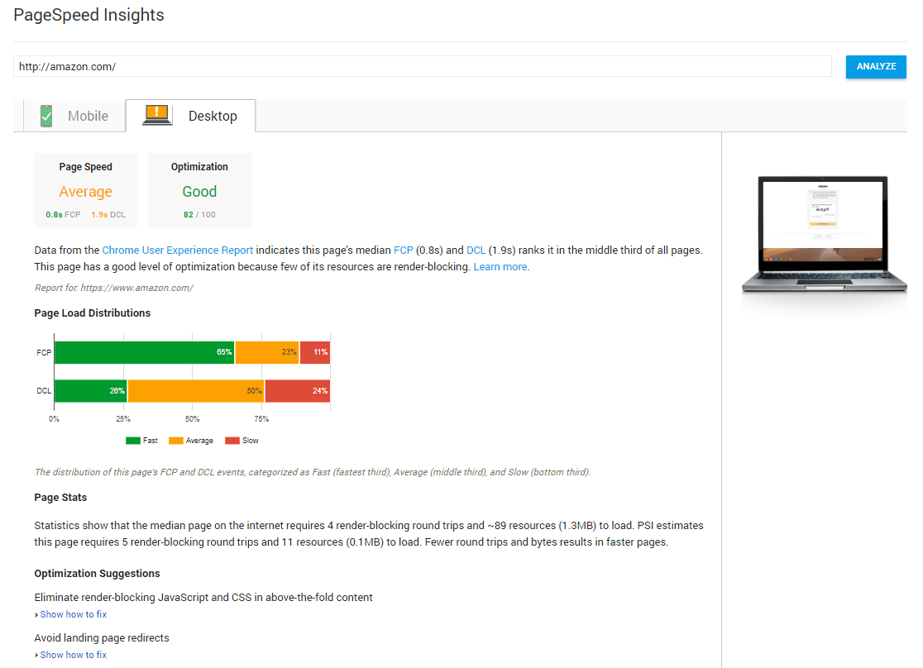Click the laptop warning icon on Desktop tab
The height and width of the screenshot is (668, 923).
point(157,115)
